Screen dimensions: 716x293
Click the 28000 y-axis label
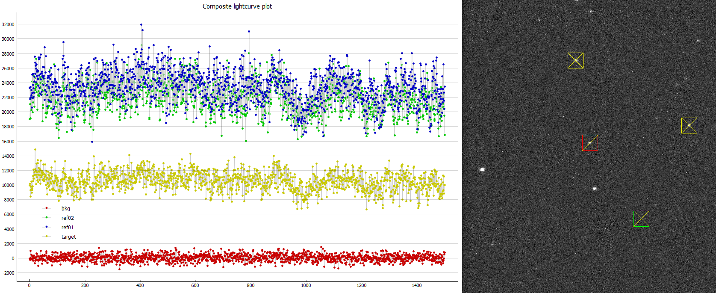(8, 54)
